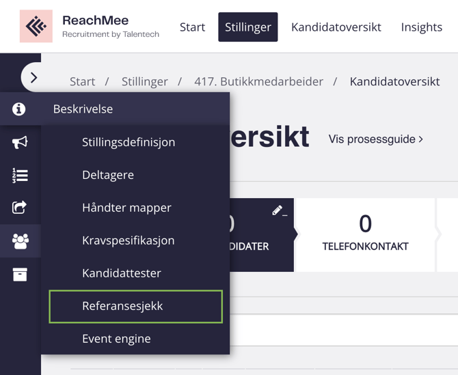Viewport: 458px width, 375px height.
Task: Open the 417. Butikkmedarbeider breadcrumb
Action: click(258, 82)
